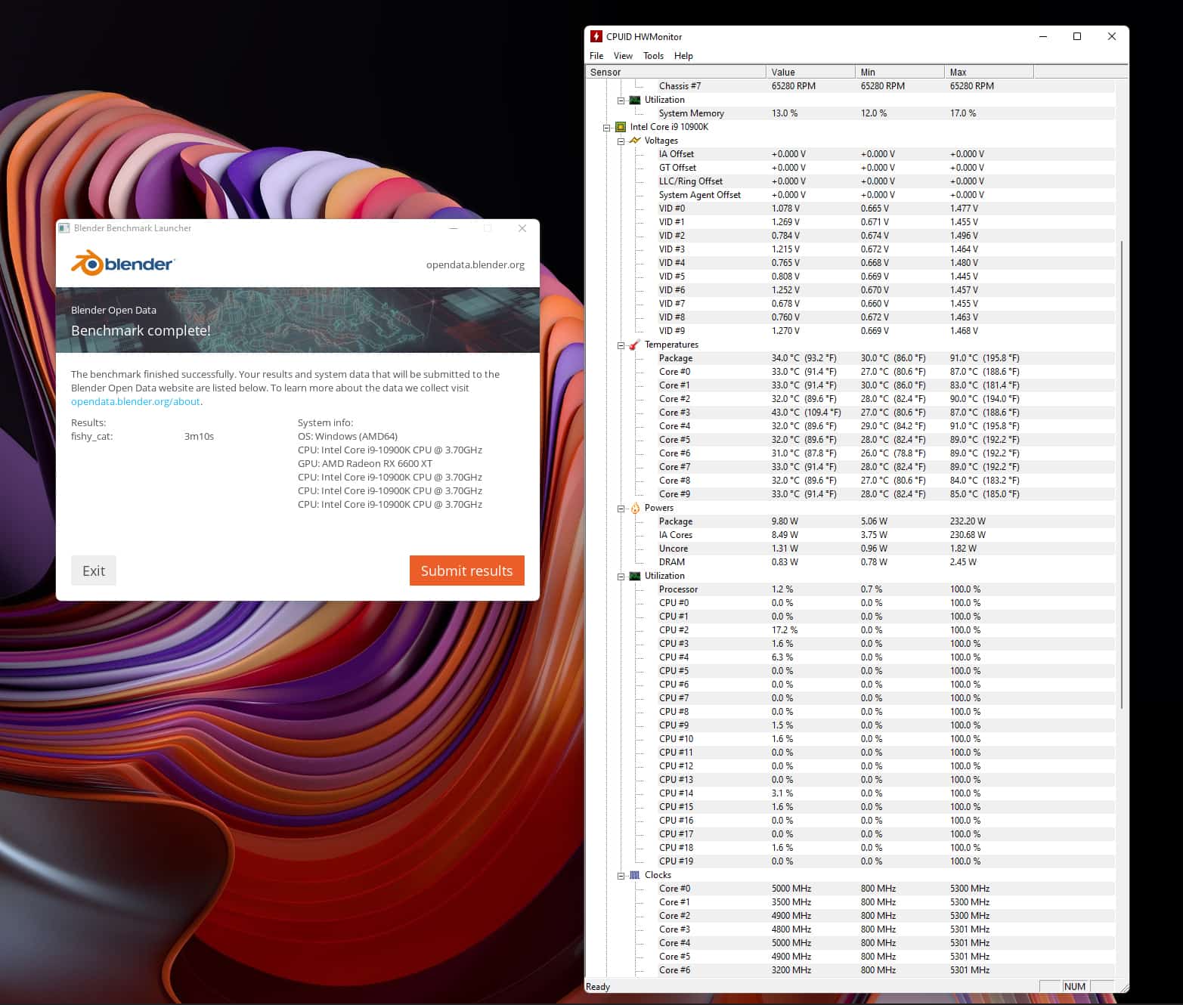
Task: Click the Temperatures thermometer icon
Action: coord(635,345)
